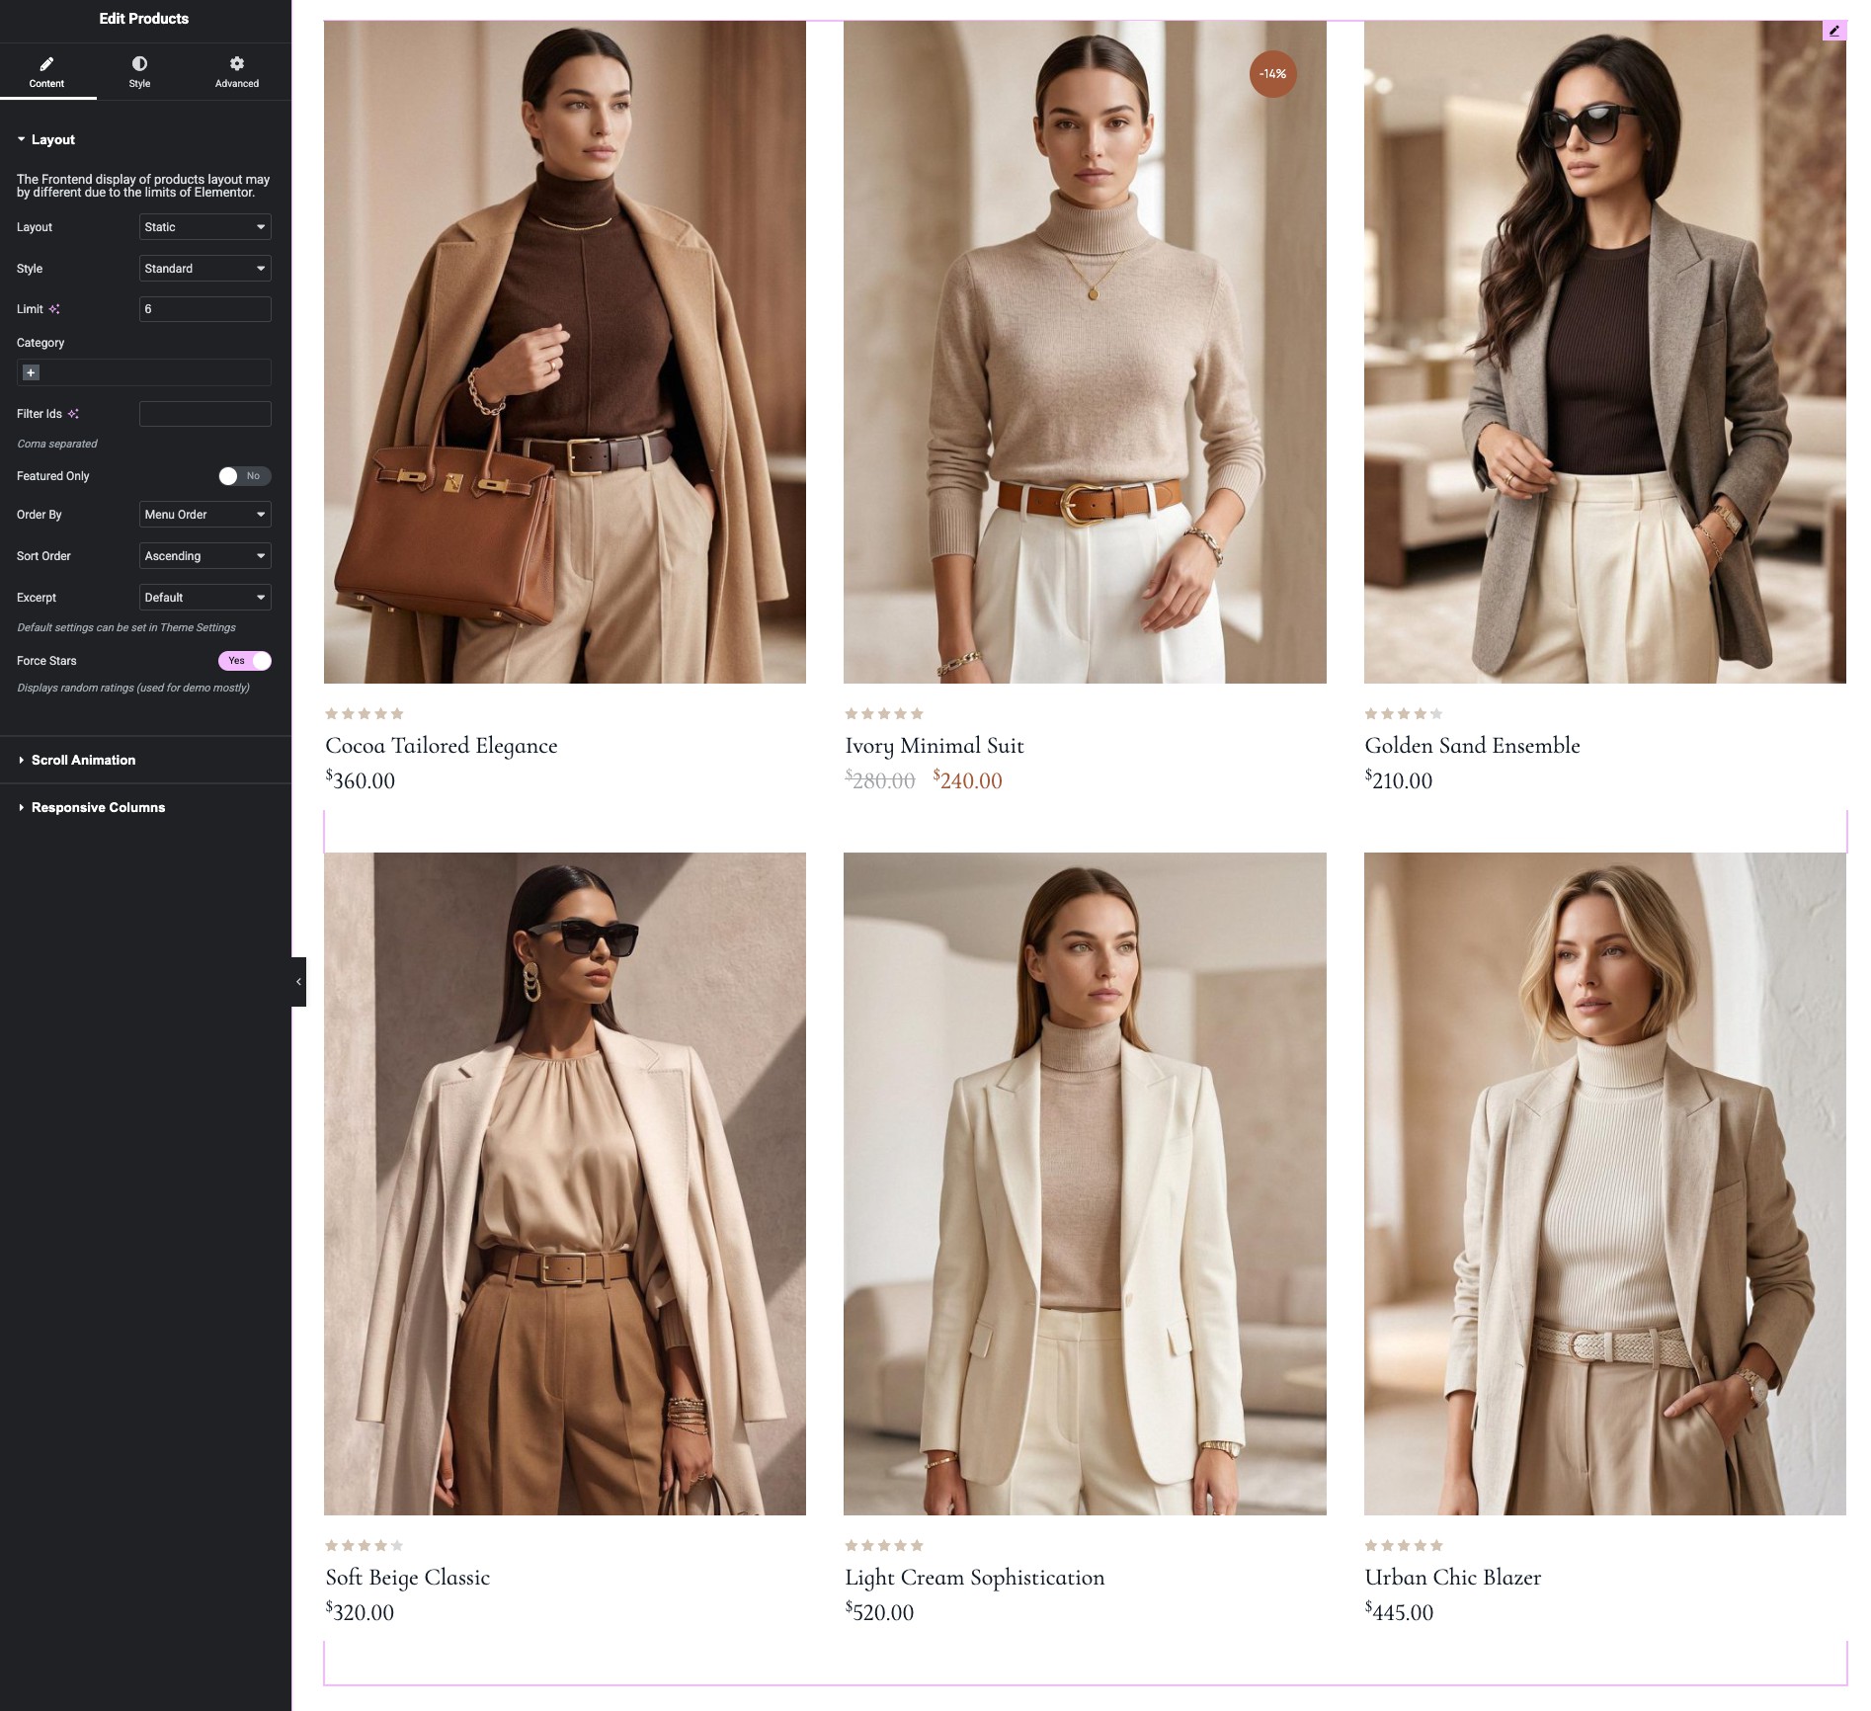
Task: Click the AI sparkle icon beside Filter Ids
Action: (73, 414)
